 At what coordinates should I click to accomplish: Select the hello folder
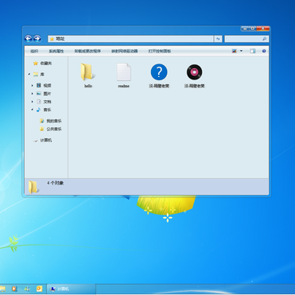[88, 76]
